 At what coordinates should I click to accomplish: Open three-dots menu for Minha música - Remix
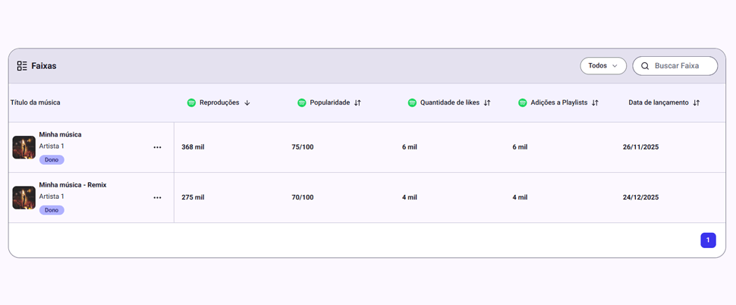(157, 197)
